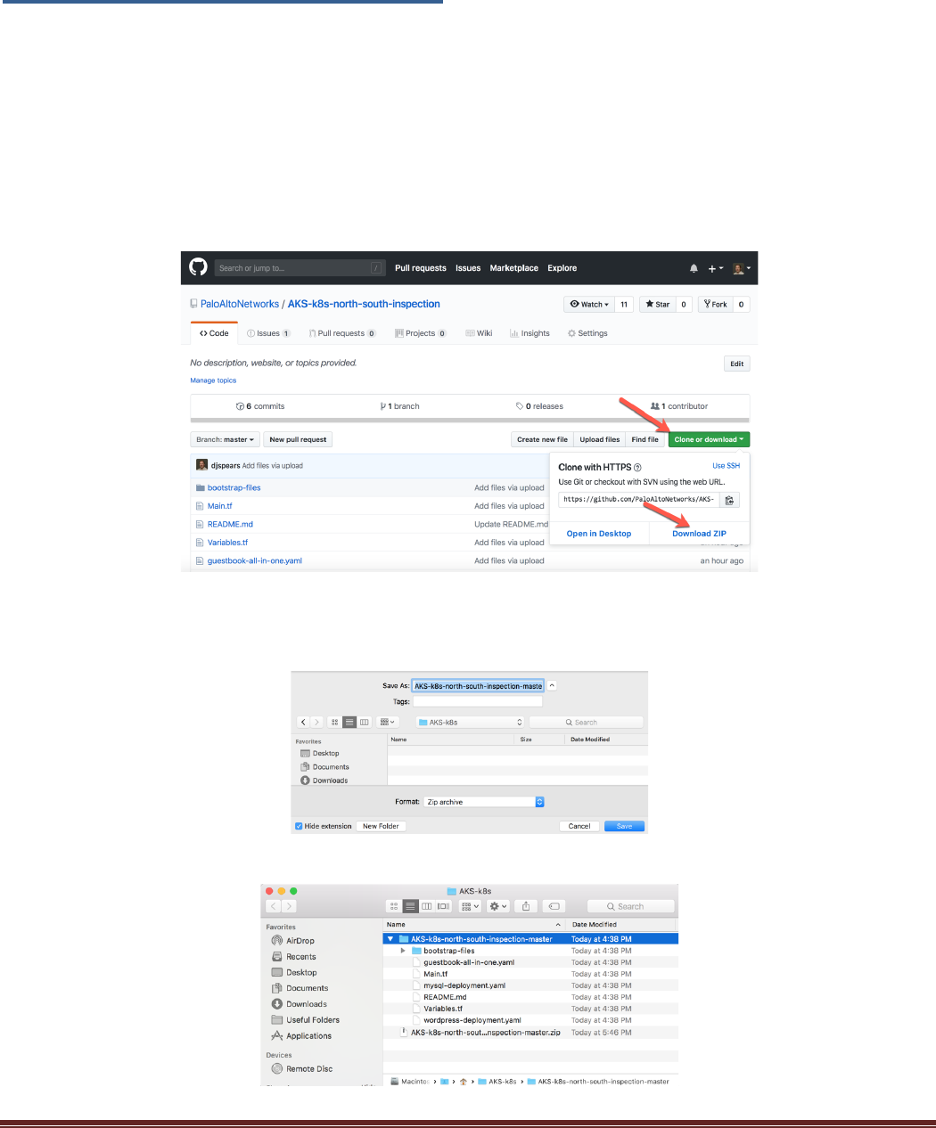The height and width of the screenshot is (1128, 936).
Task: Copy clone URL with clipboard icon
Action: pos(729,500)
